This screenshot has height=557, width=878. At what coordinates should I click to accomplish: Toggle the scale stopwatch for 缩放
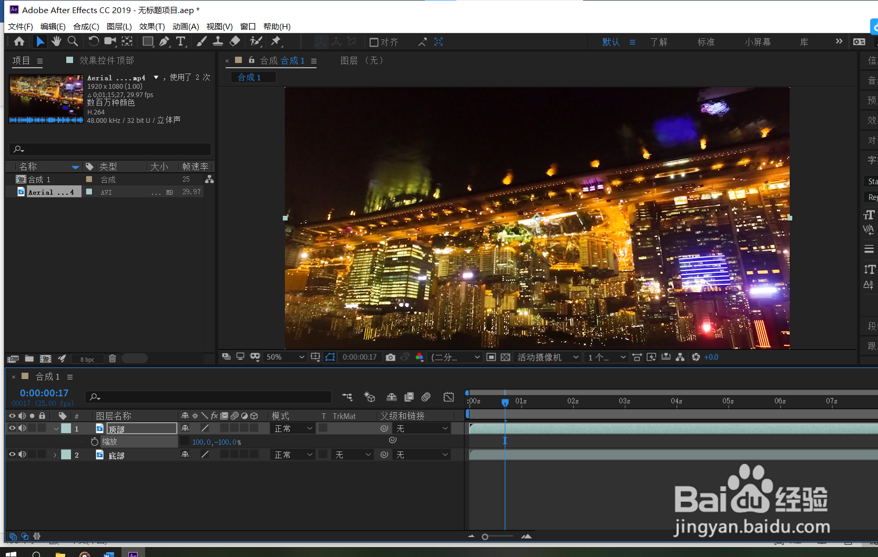[95, 442]
